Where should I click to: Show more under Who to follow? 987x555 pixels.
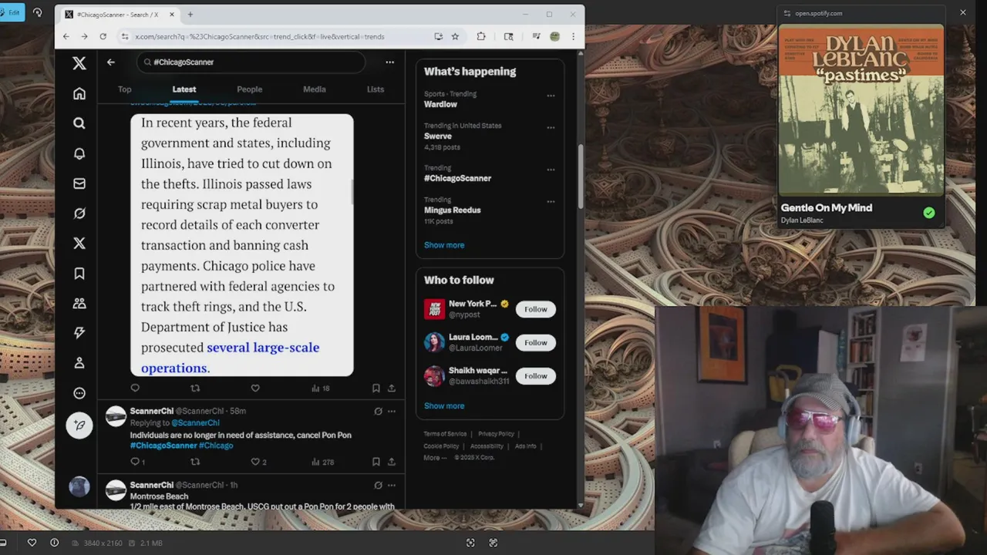coord(444,405)
